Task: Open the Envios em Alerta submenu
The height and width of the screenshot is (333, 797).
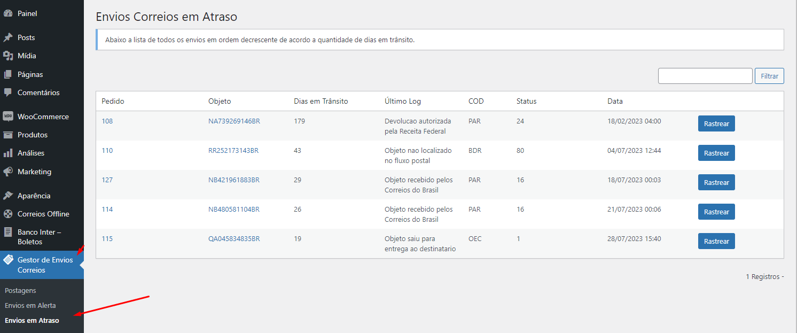Action: (30, 305)
